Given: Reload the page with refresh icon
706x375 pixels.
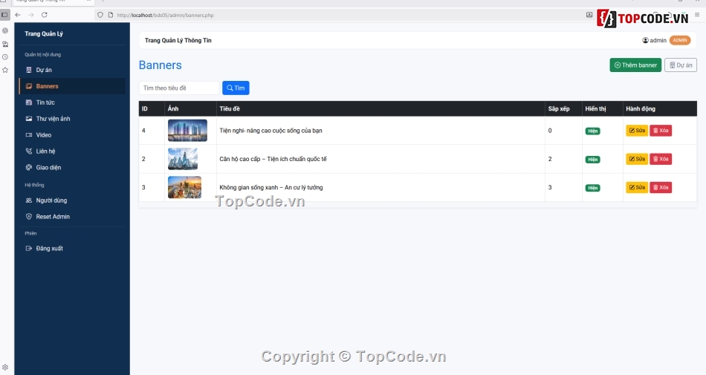Looking at the screenshot, I should (x=44, y=15).
